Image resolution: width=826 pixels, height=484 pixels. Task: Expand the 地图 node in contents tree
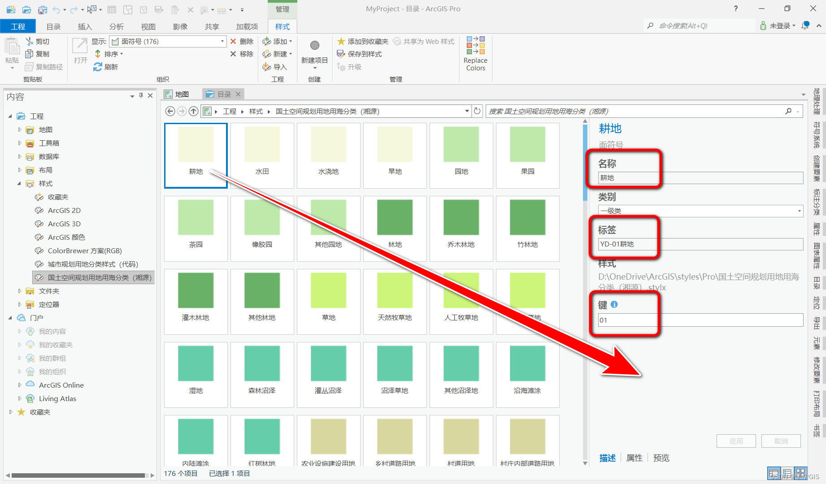(x=19, y=130)
